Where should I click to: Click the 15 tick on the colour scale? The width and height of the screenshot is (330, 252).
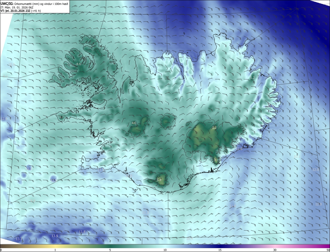(220, 250)
